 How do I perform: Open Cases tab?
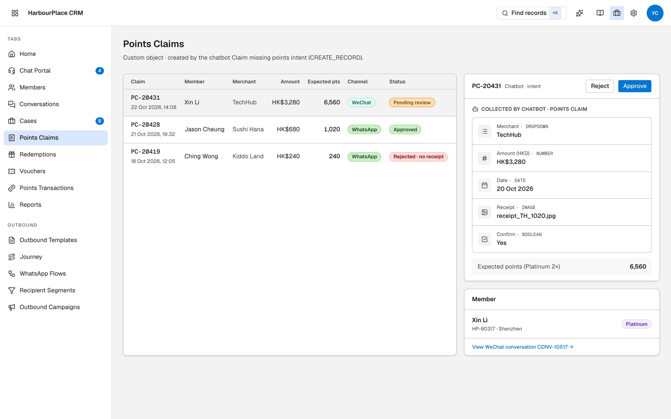(56, 121)
